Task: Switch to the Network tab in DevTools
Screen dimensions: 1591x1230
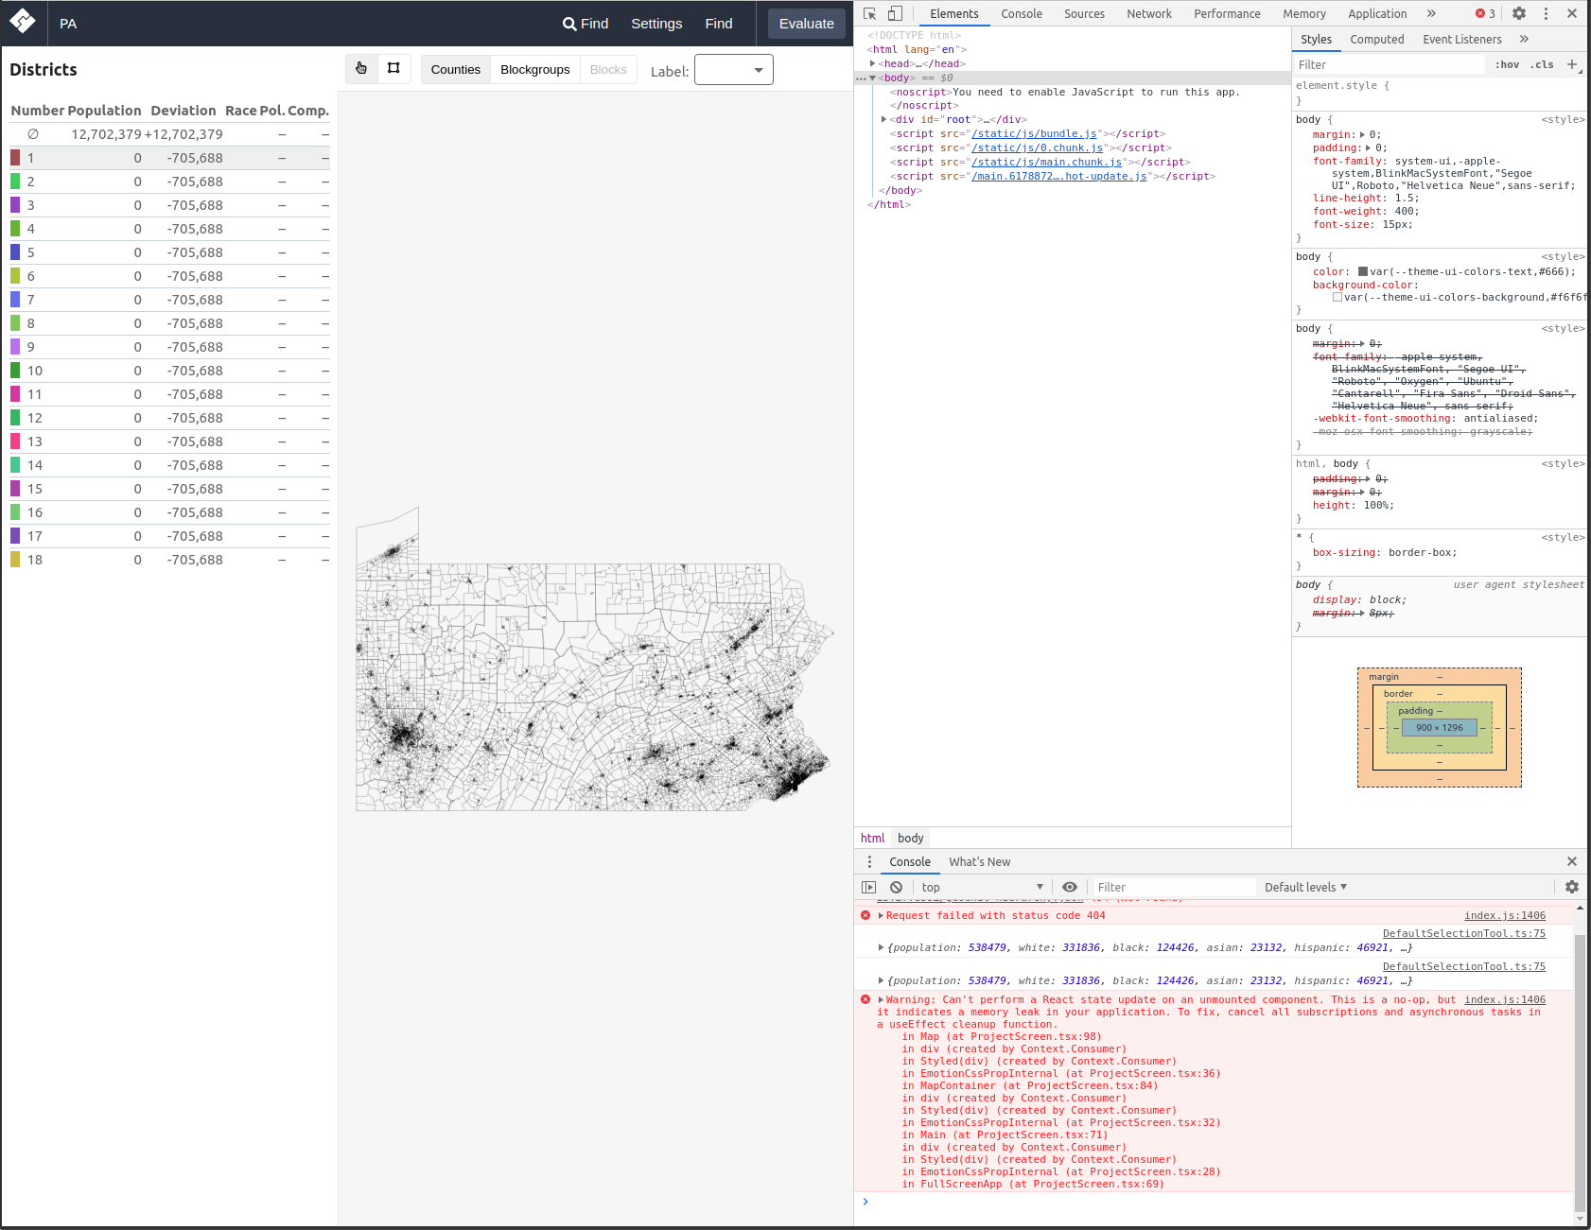Action: [x=1149, y=13]
